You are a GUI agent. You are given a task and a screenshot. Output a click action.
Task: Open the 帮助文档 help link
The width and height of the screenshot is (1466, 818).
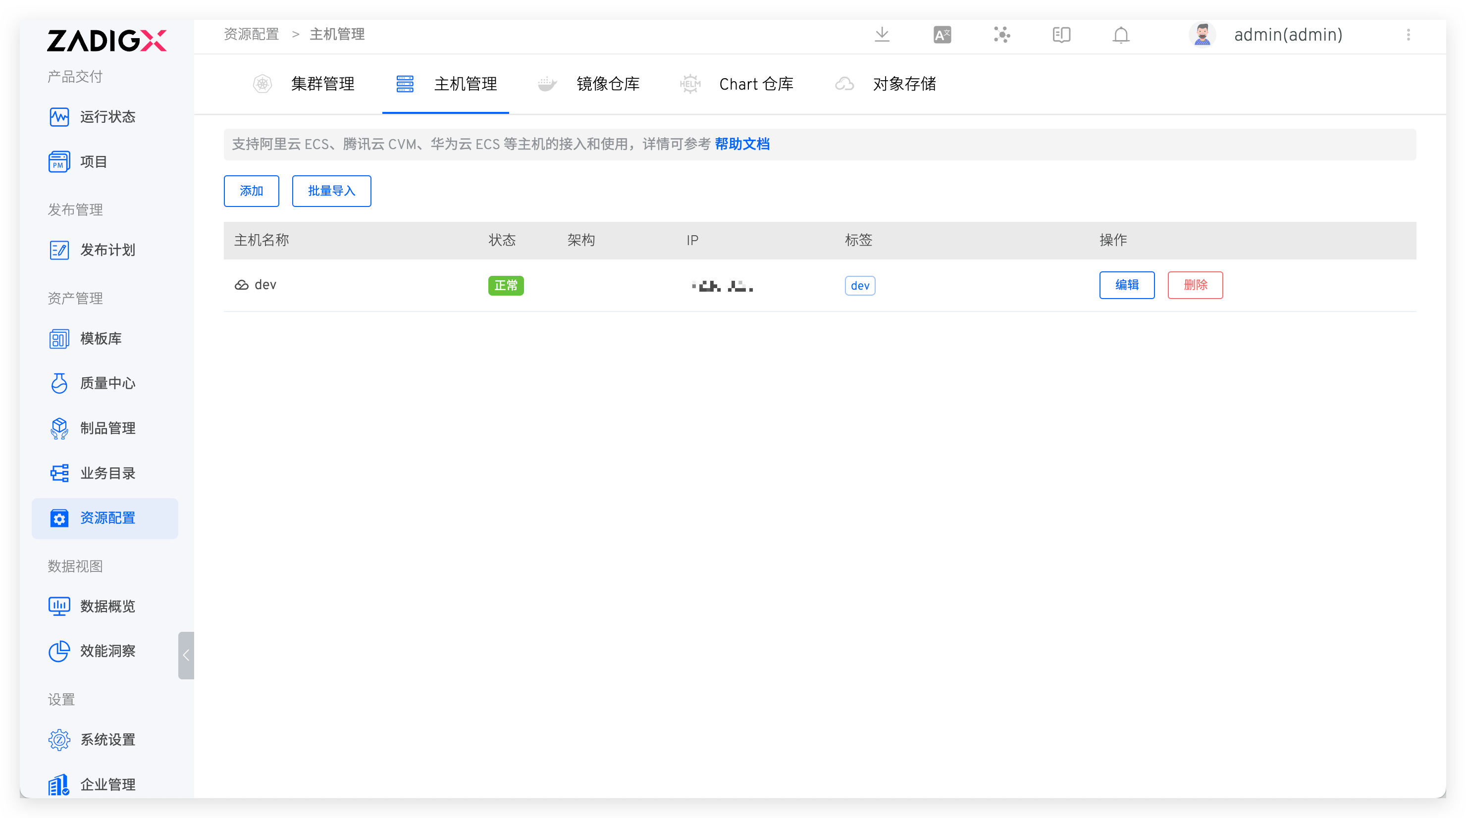pyautogui.click(x=742, y=144)
